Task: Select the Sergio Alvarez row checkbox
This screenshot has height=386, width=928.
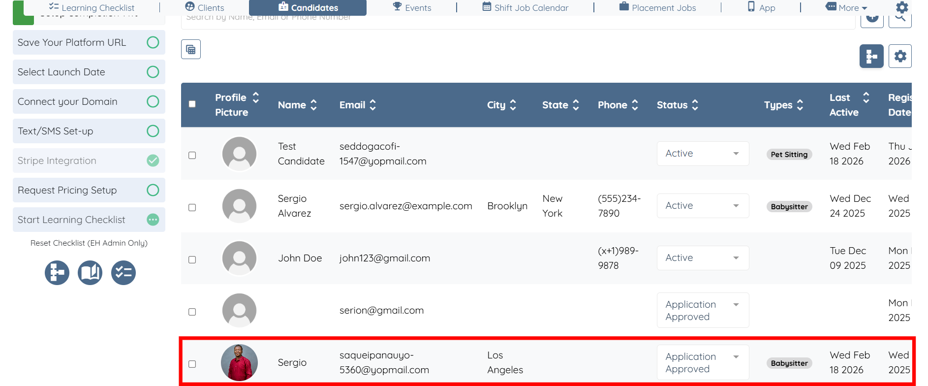Action: [192, 208]
